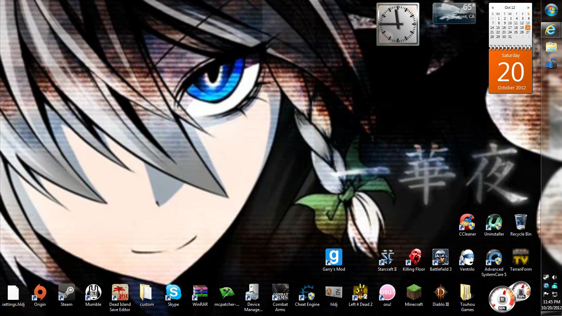Launch the Ventrilo shortcut

(467, 260)
